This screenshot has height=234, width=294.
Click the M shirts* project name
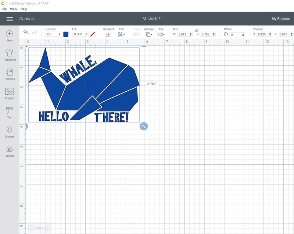[x=151, y=19]
